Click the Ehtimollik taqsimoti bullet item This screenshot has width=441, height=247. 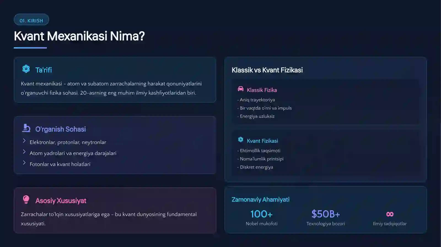click(x=259, y=151)
